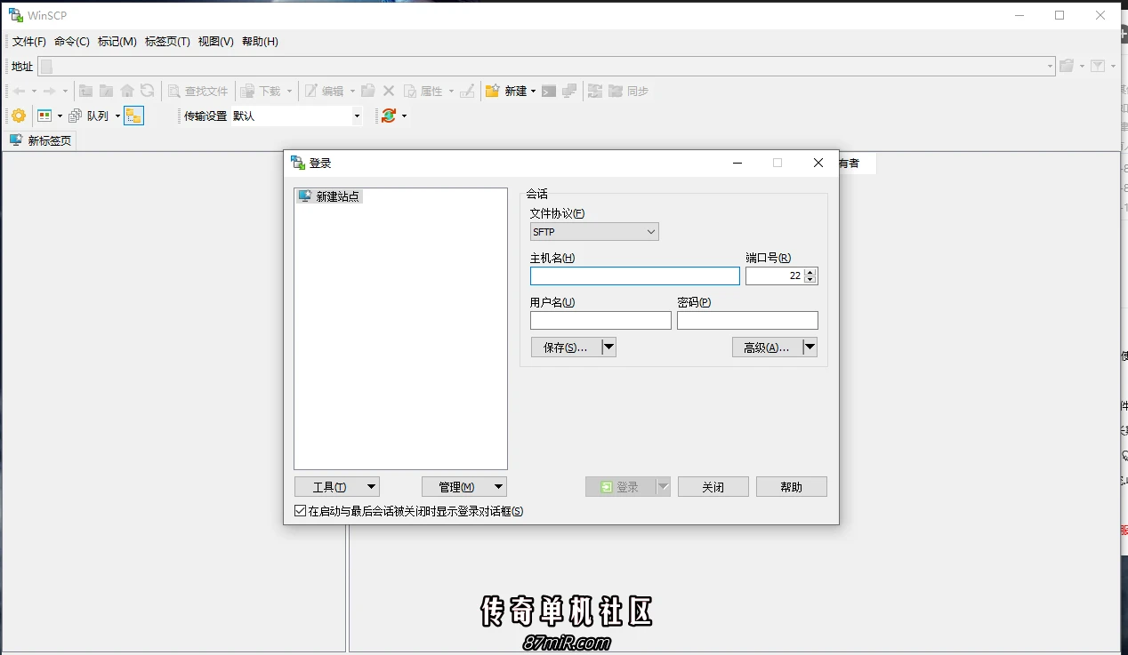Click the open directory icon beside address bar
The height and width of the screenshot is (655, 1128).
pos(1067,66)
